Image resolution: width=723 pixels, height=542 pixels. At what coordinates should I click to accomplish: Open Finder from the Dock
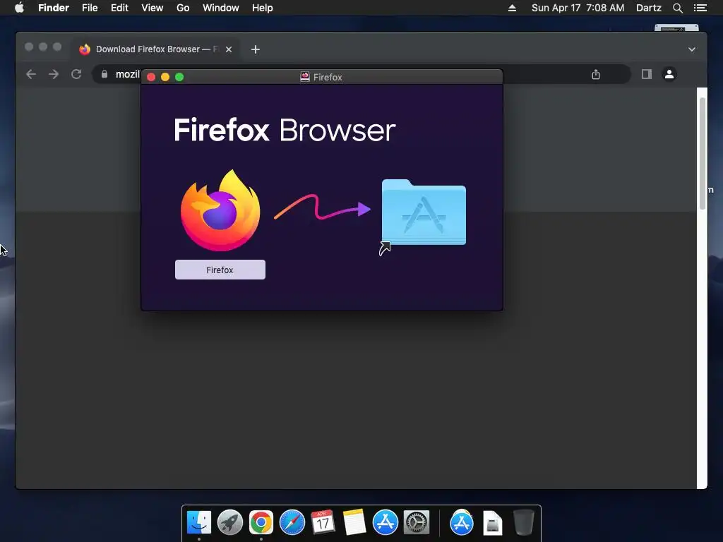point(199,523)
